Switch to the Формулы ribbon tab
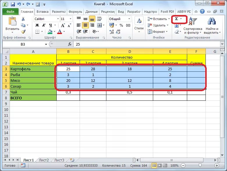 point(75,12)
